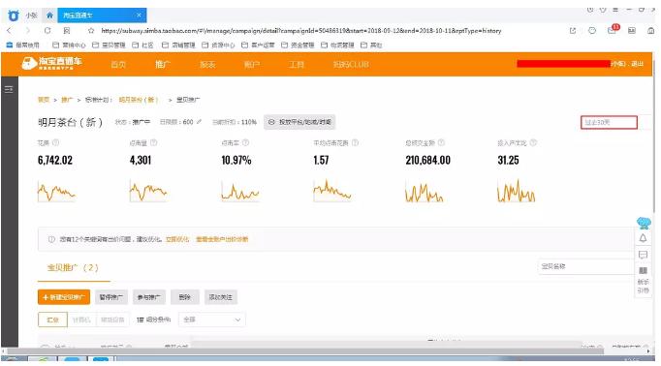Click the breakdown list icon before 细分条件

[x=141, y=320]
